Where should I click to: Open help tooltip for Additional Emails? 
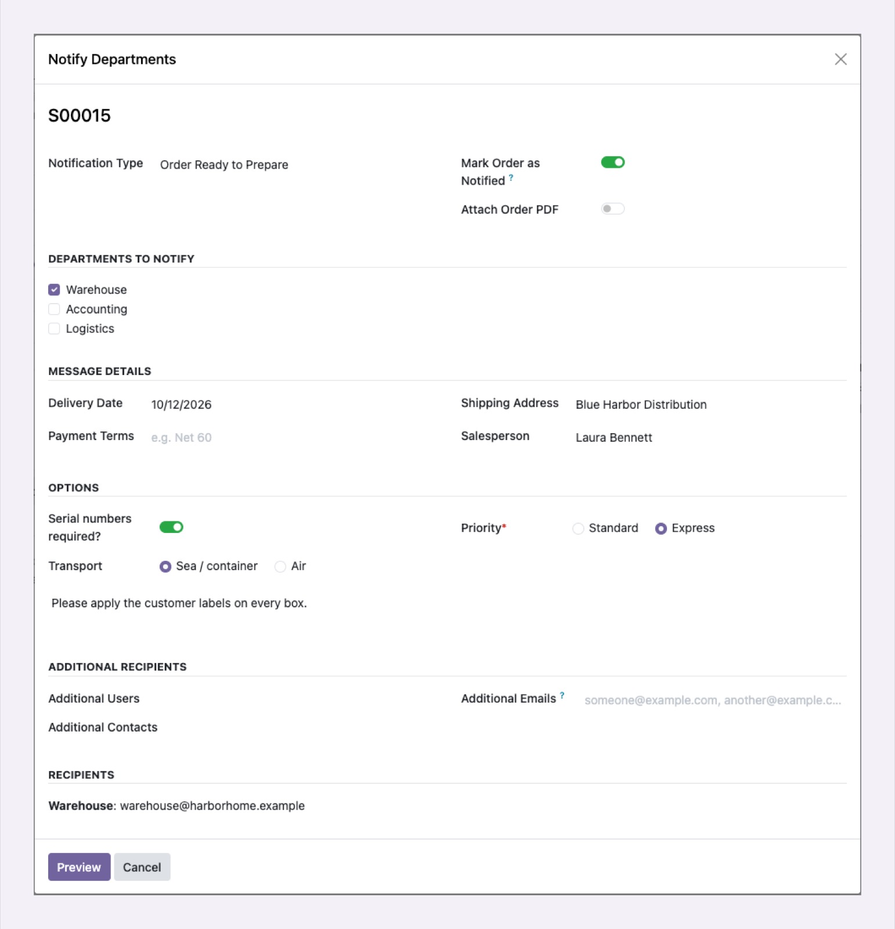click(562, 695)
